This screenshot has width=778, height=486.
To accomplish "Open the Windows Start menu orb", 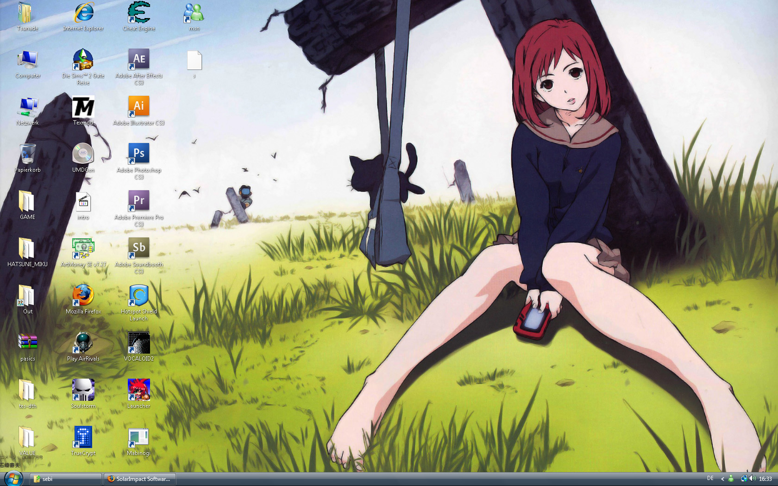I will 13,478.
